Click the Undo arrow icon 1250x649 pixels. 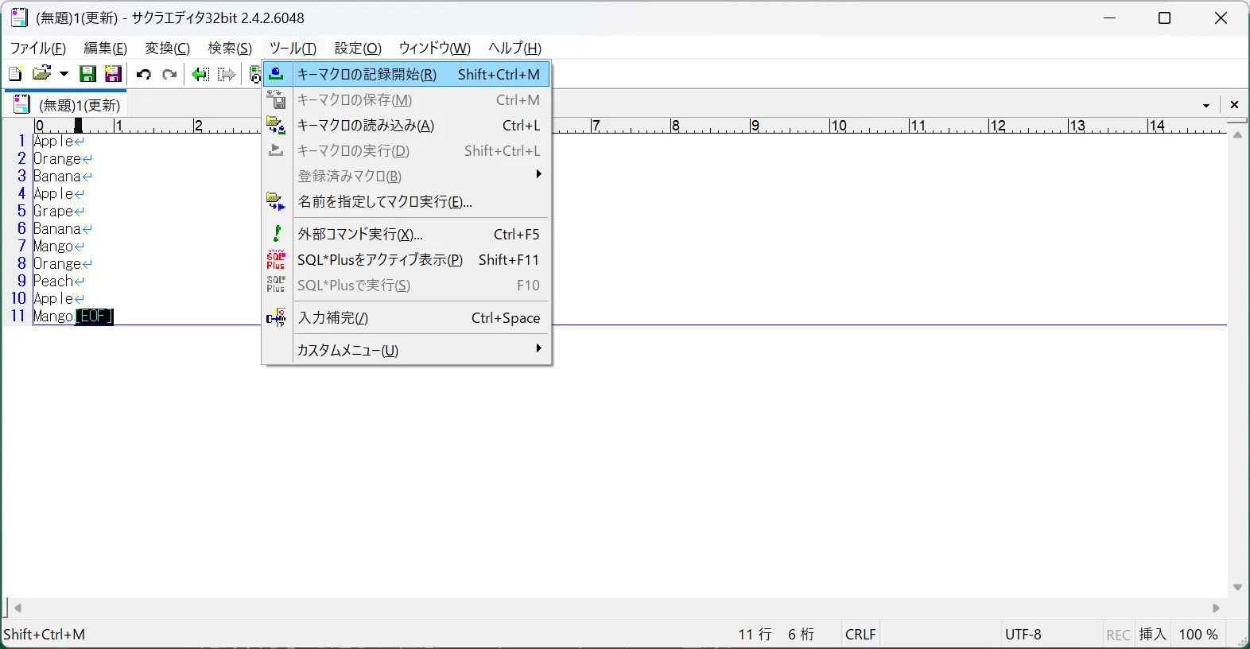144,75
